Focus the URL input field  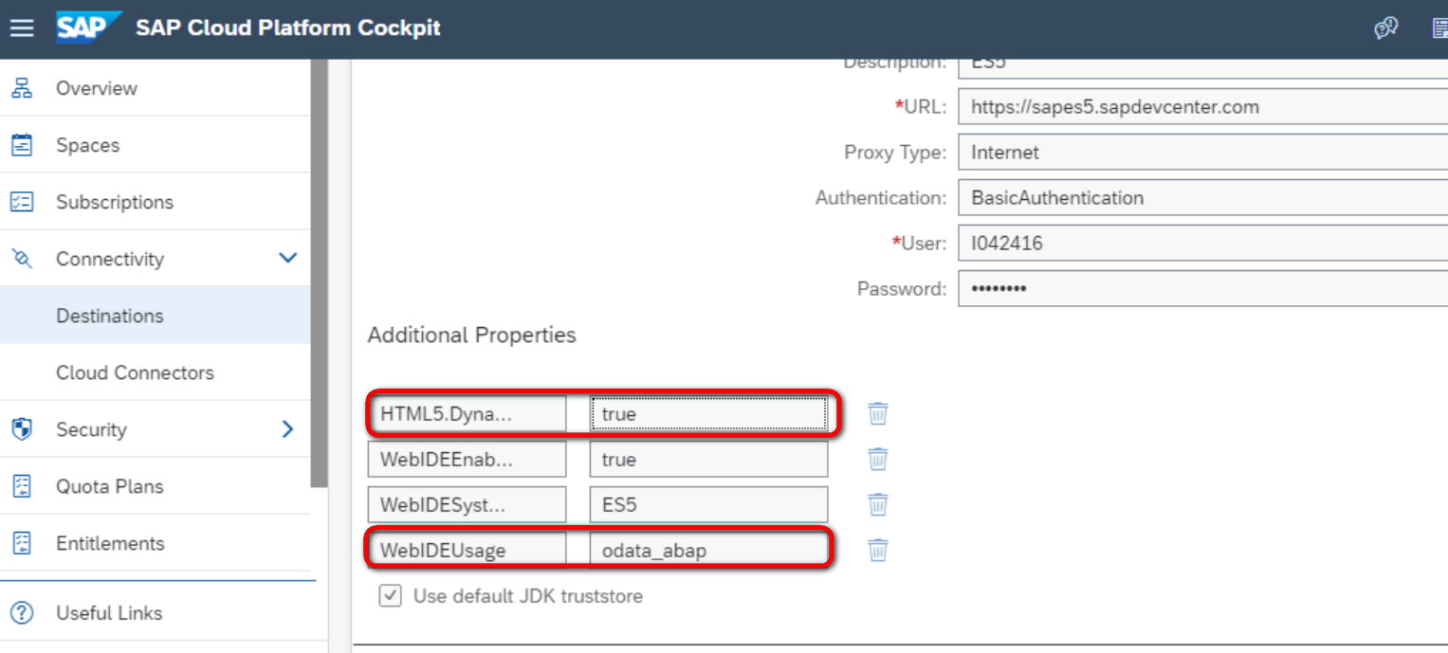coord(1202,106)
